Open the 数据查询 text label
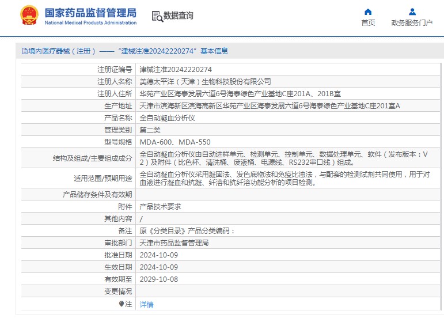 tap(179, 16)
